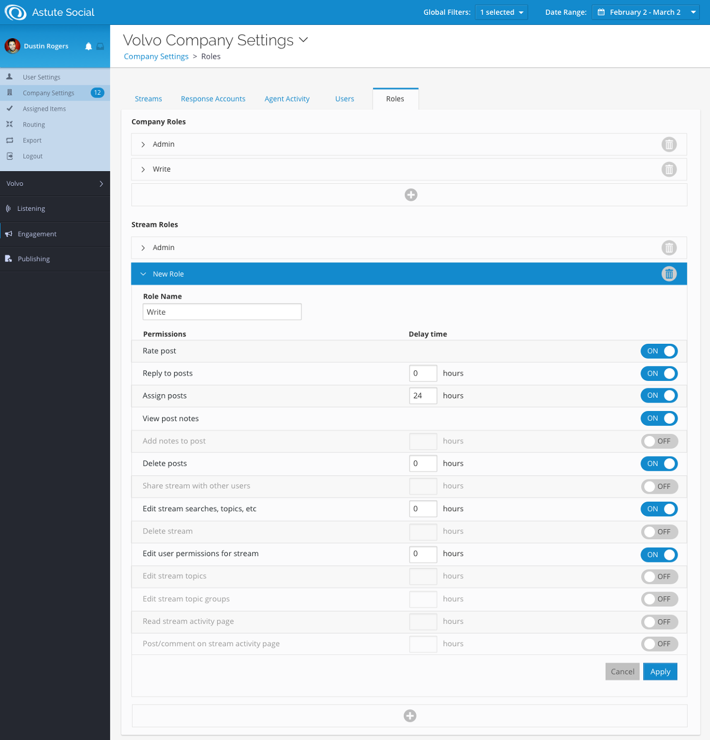Click the Listening ear icon
This screenshot has height=740, width=710.
(8, 209)
